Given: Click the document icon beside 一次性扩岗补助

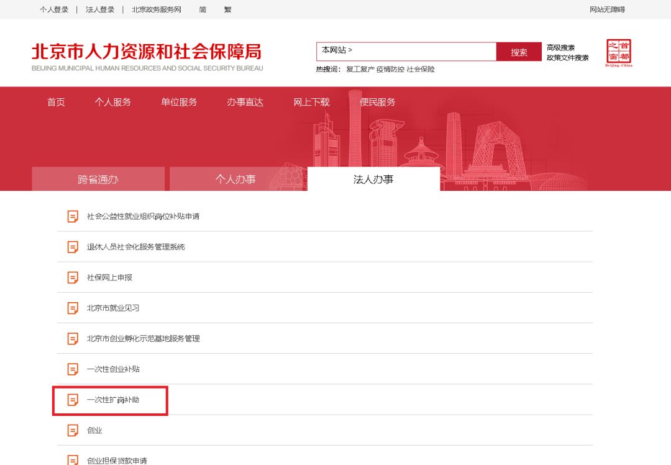Looking at the screenshot, I should (73, 400).
